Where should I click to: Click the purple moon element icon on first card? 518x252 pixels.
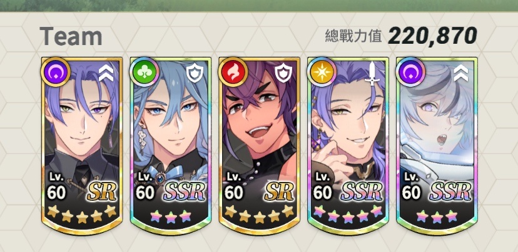pyautogui.click(x=55, y=72)
